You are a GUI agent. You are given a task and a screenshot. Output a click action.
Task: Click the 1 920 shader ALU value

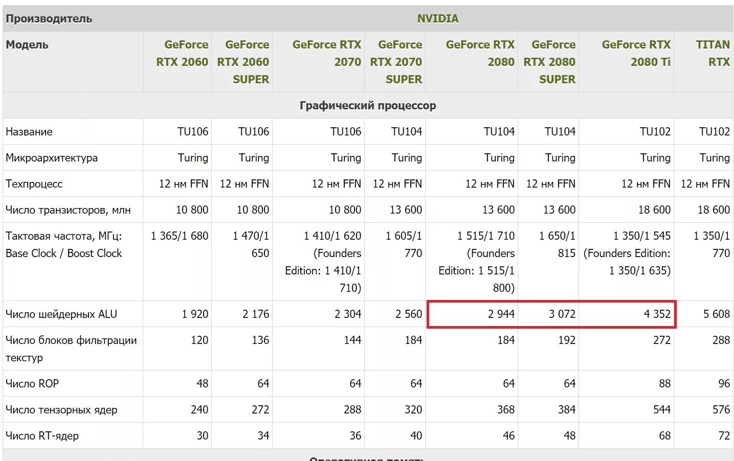click(195, 314)
